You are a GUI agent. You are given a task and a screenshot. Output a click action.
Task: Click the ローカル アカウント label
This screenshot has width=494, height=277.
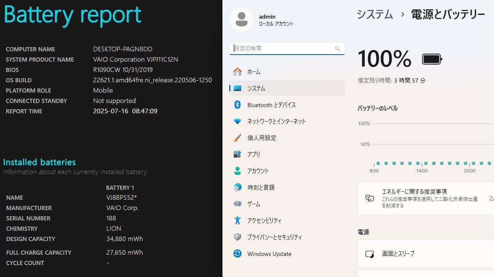tap(276, 24)
